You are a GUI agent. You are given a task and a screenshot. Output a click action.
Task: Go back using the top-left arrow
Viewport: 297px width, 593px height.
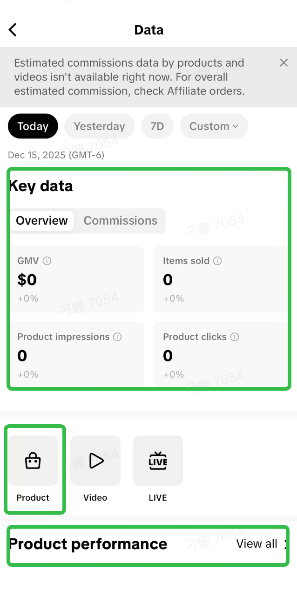(x=13, y=30)
